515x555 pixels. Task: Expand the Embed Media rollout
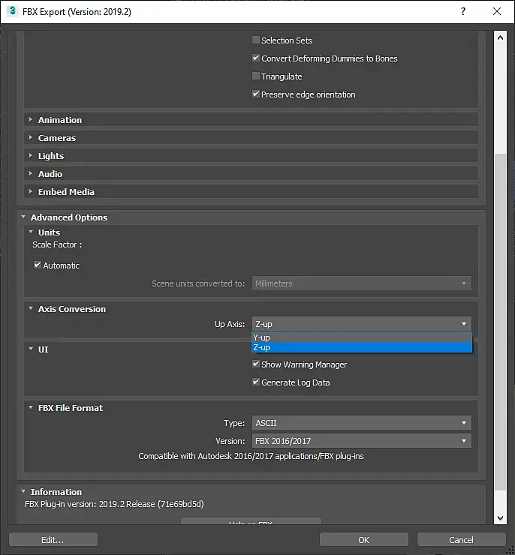(66, 192)
